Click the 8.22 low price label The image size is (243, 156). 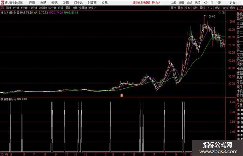(x=5, y=93)
